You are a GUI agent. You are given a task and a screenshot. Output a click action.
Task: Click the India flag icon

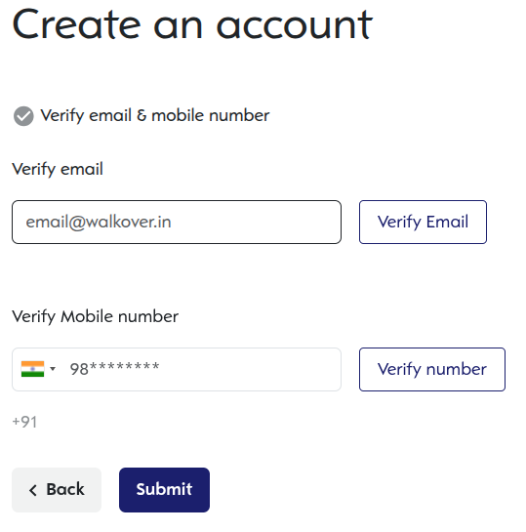(x=32, y=369)
